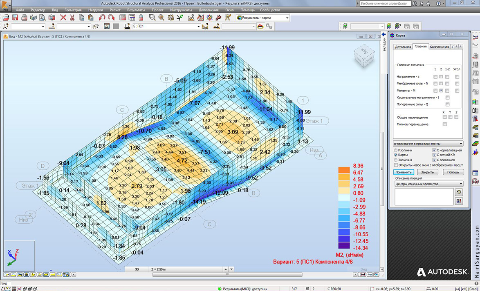Open print preview magnifier icon

tap(43, 18)
